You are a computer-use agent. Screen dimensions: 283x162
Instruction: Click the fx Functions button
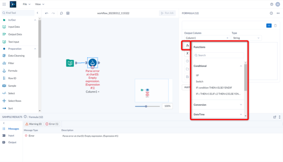click(187, 46)
